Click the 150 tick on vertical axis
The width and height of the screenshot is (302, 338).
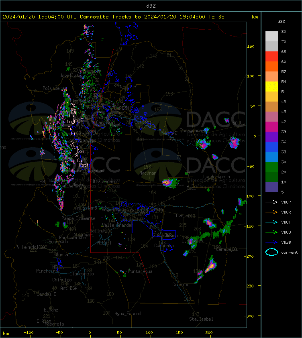251,46
